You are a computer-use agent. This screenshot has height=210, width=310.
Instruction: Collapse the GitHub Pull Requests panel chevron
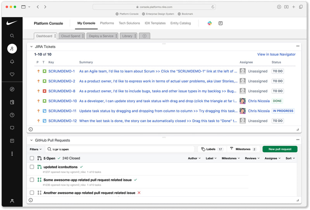(31, 140)
